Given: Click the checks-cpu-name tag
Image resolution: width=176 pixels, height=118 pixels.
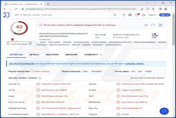Looking at the screenshot, I should click(81, 42).
